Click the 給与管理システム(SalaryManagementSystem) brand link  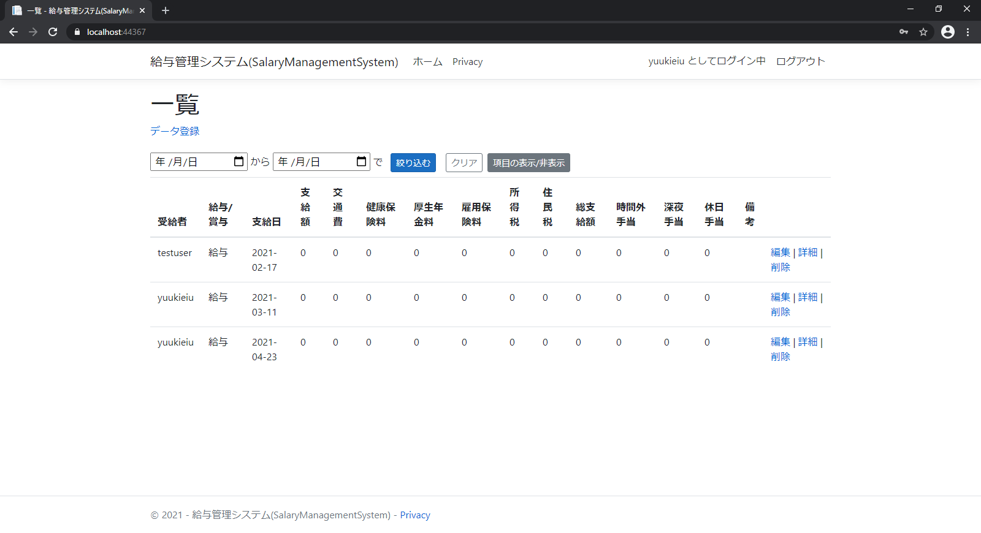pyautogui.click(x=274, y=62)
